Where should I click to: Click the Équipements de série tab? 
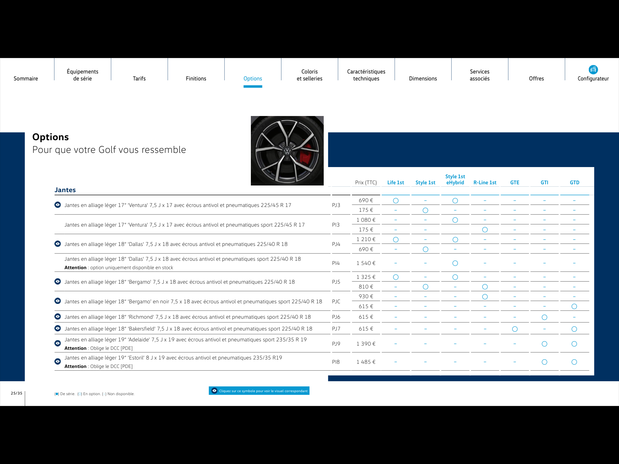click(82, 75)
